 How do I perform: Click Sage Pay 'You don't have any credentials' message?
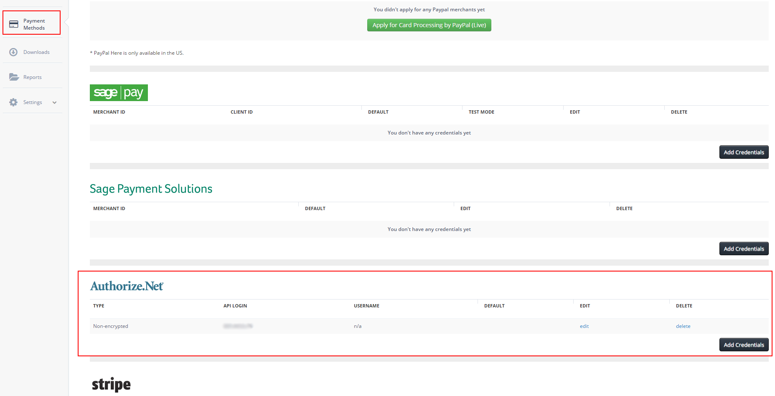429,133
